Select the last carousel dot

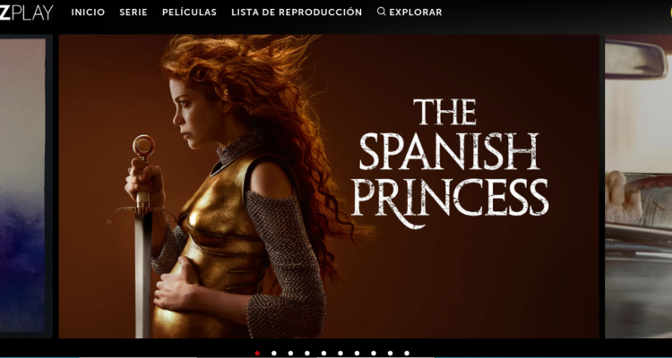tap(407, 354)
